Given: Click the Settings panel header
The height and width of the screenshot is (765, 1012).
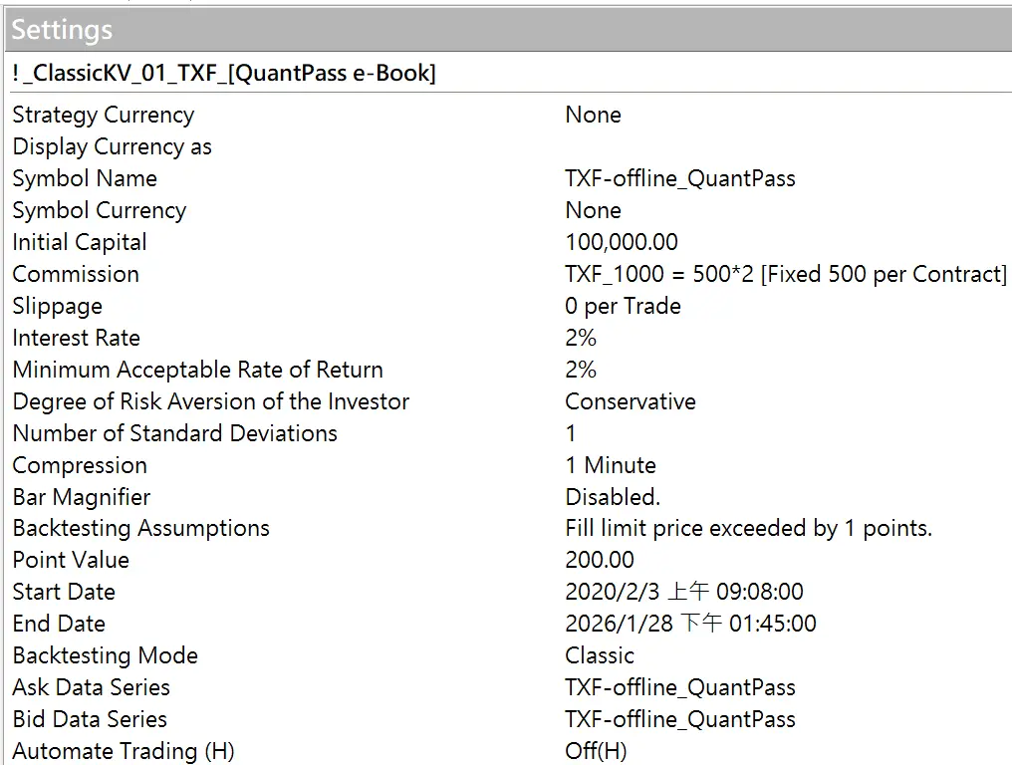Looking at the screenshot, I should [63, 30].
